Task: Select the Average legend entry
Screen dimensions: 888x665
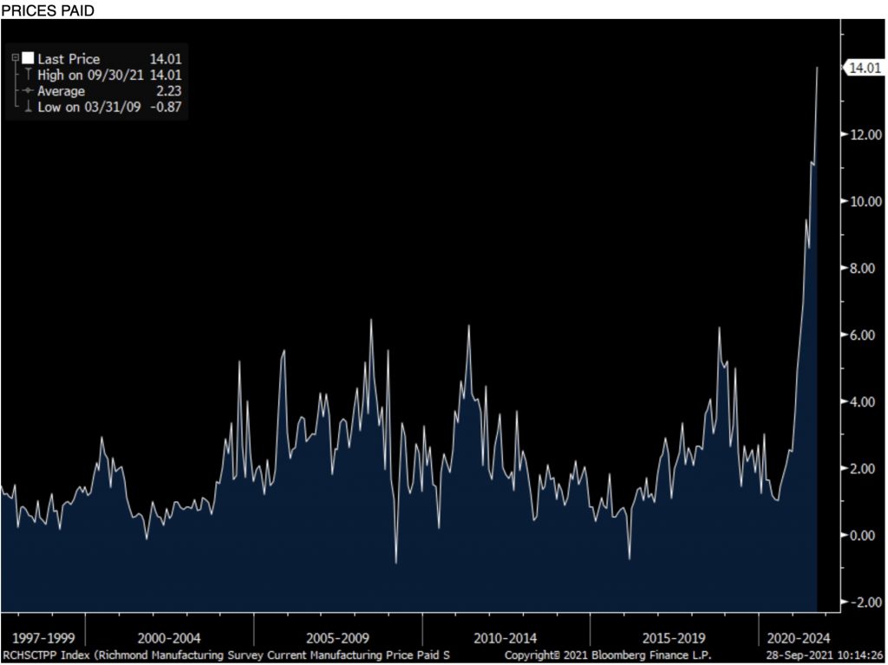Action: tap(61, 91)
